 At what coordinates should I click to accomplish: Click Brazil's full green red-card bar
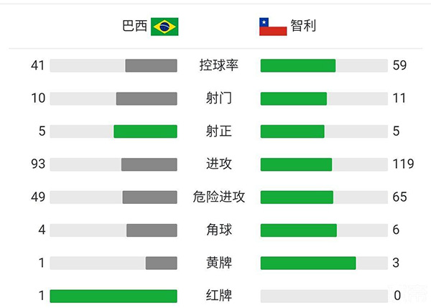pyautogui.click(x=113, y=296)
